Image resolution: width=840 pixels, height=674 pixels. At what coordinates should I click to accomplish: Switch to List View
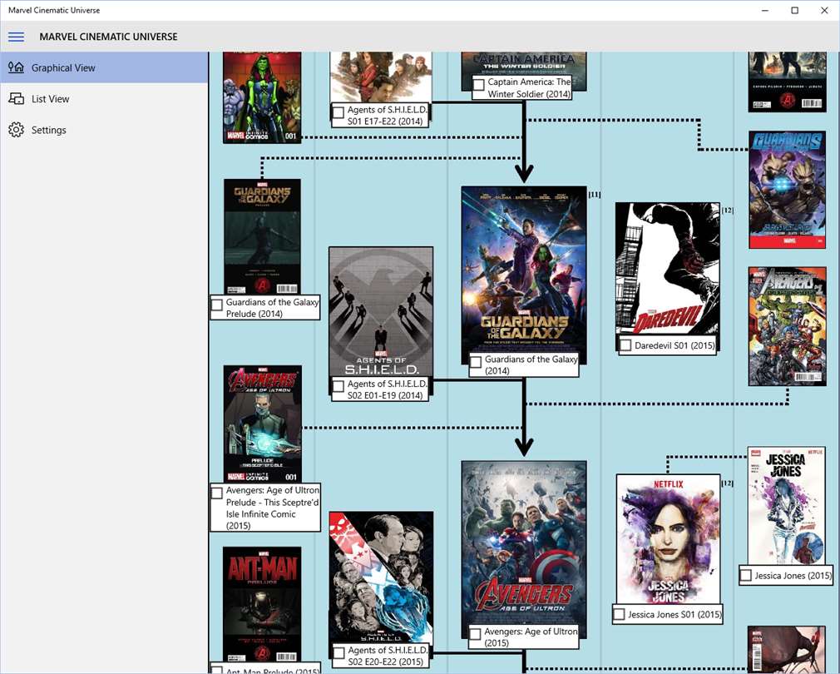click(104, 98)
